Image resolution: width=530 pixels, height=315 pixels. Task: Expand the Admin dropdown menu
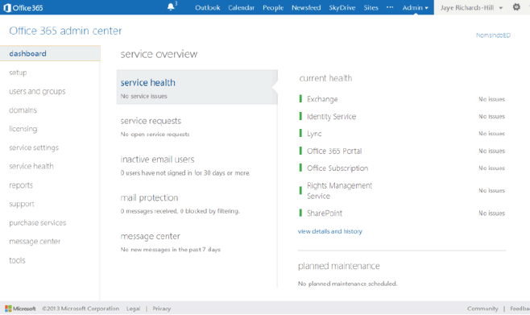click(415, 7)
